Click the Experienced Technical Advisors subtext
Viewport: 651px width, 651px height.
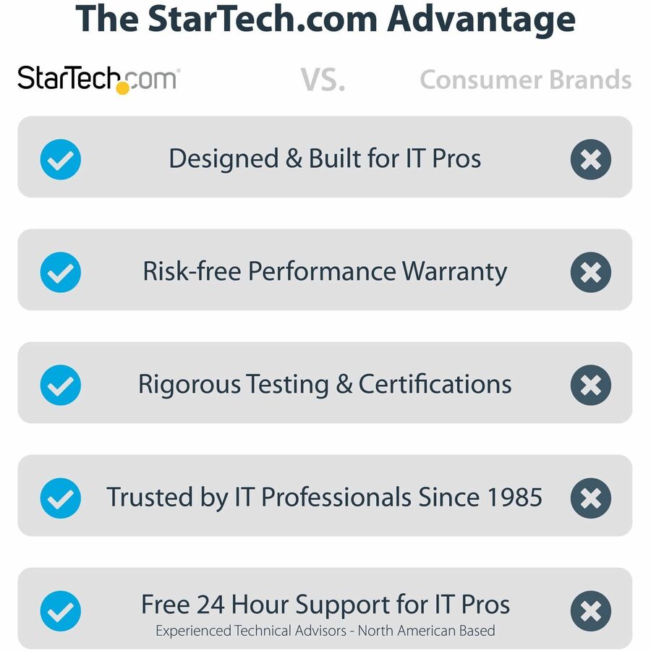point(325,631)
